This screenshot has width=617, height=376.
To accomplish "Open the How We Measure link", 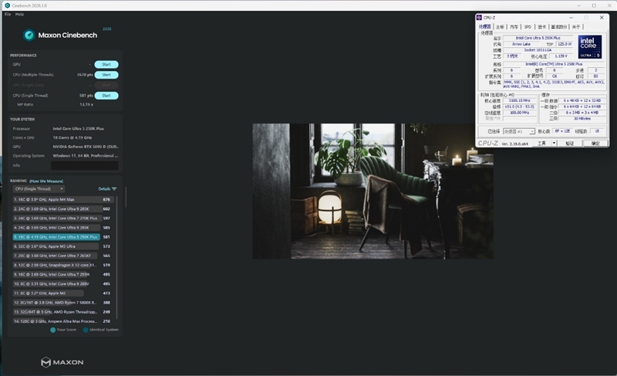I will 46,181.
